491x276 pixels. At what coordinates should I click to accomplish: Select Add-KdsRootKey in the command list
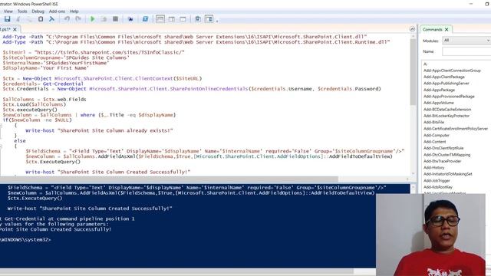coord(438,187)
